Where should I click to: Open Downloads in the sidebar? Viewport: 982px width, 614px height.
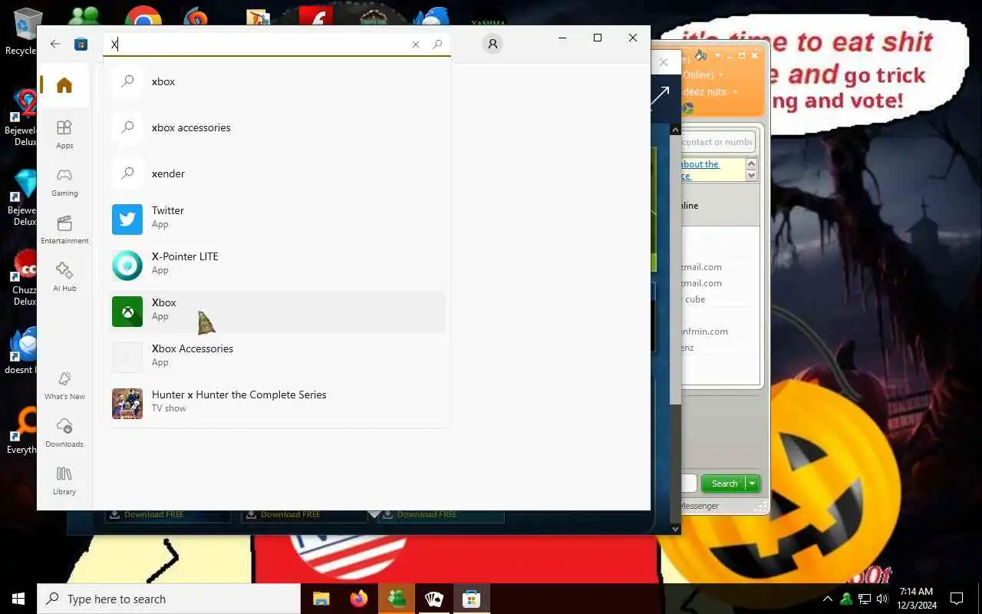[x=64, y=432]
